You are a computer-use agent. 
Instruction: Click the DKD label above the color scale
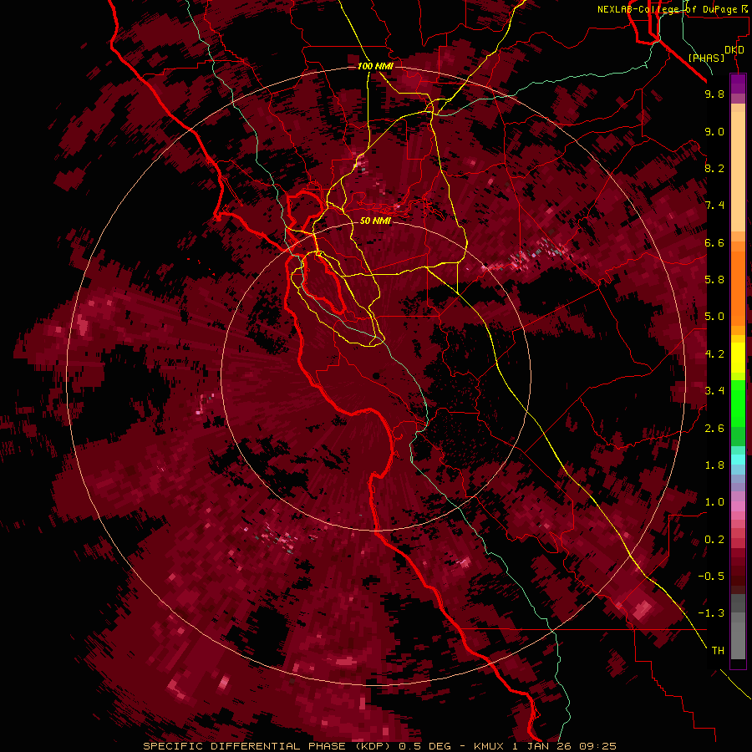tap(734, 50)
